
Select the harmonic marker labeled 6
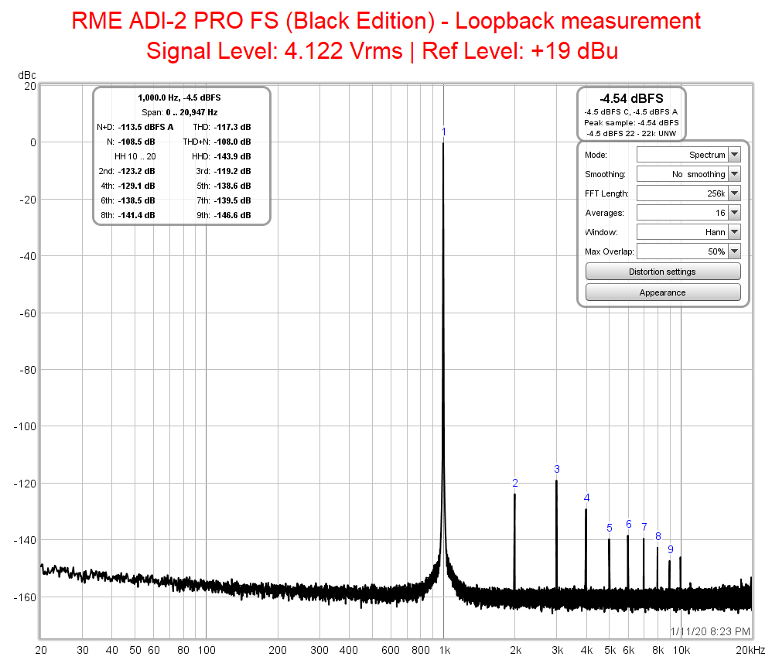click(629, 524)
